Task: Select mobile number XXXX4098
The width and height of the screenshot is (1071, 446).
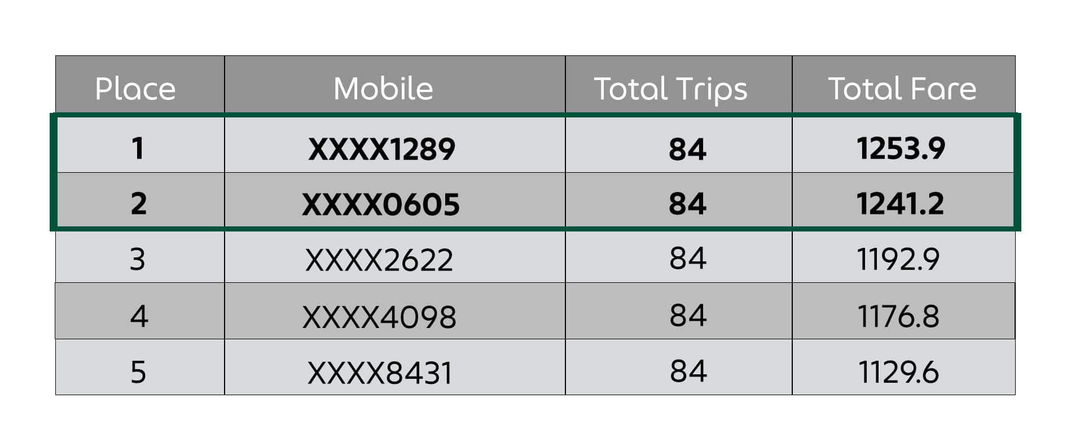Action: [379, 317]
